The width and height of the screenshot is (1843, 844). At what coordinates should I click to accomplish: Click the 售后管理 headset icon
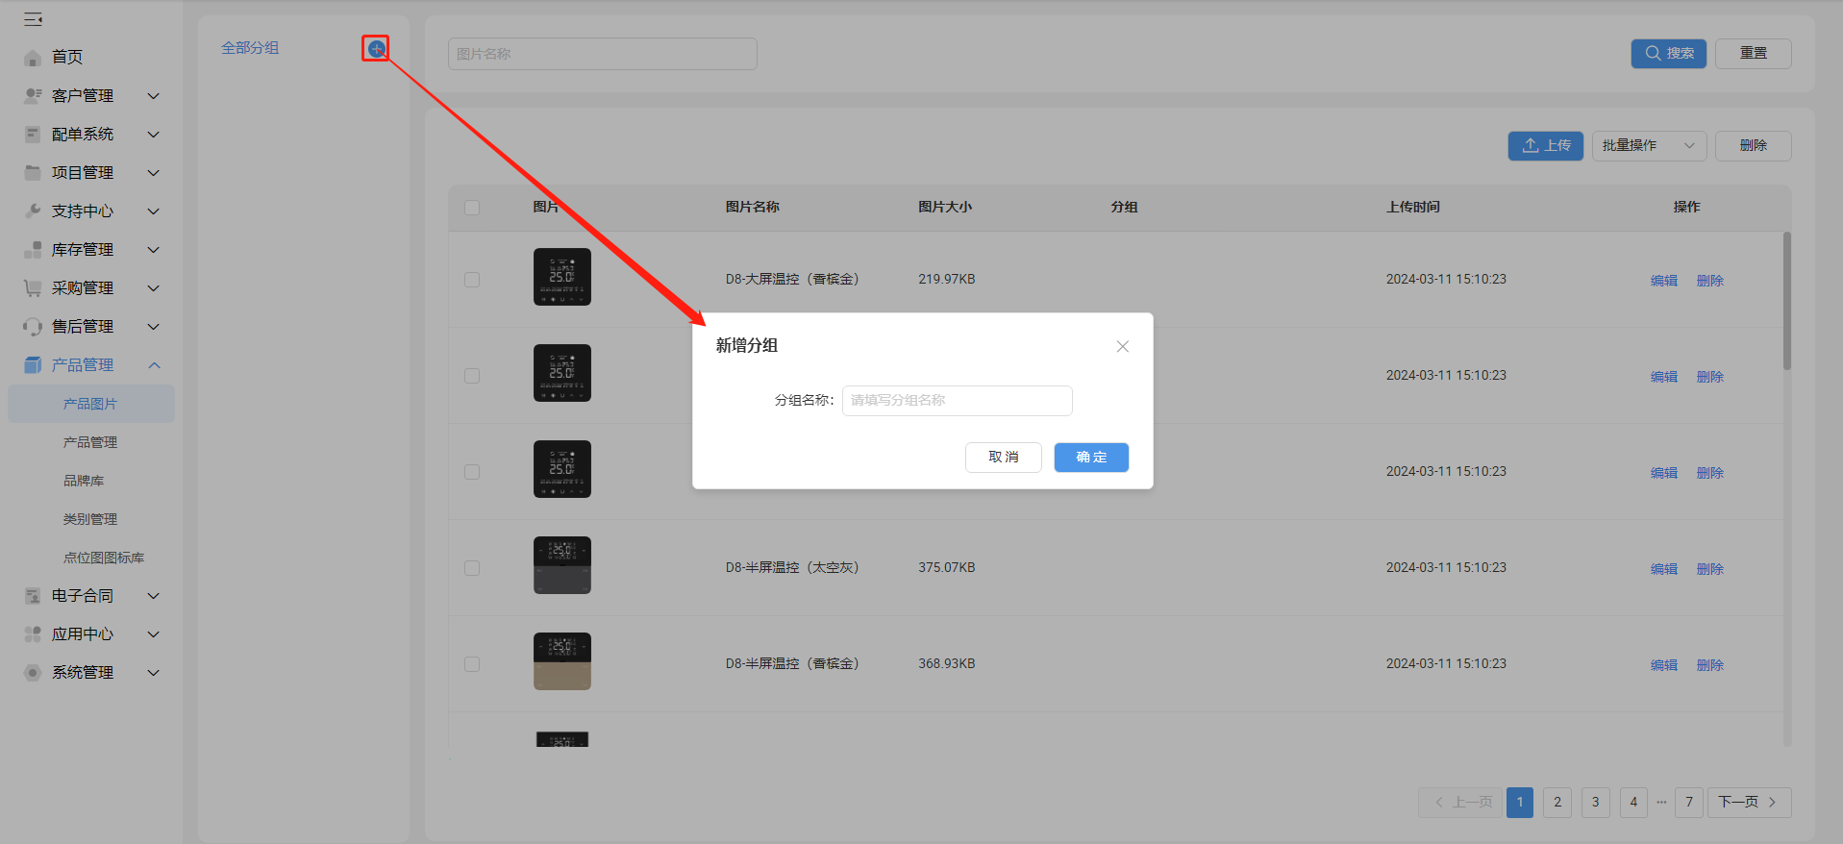[x=33, y=327]
